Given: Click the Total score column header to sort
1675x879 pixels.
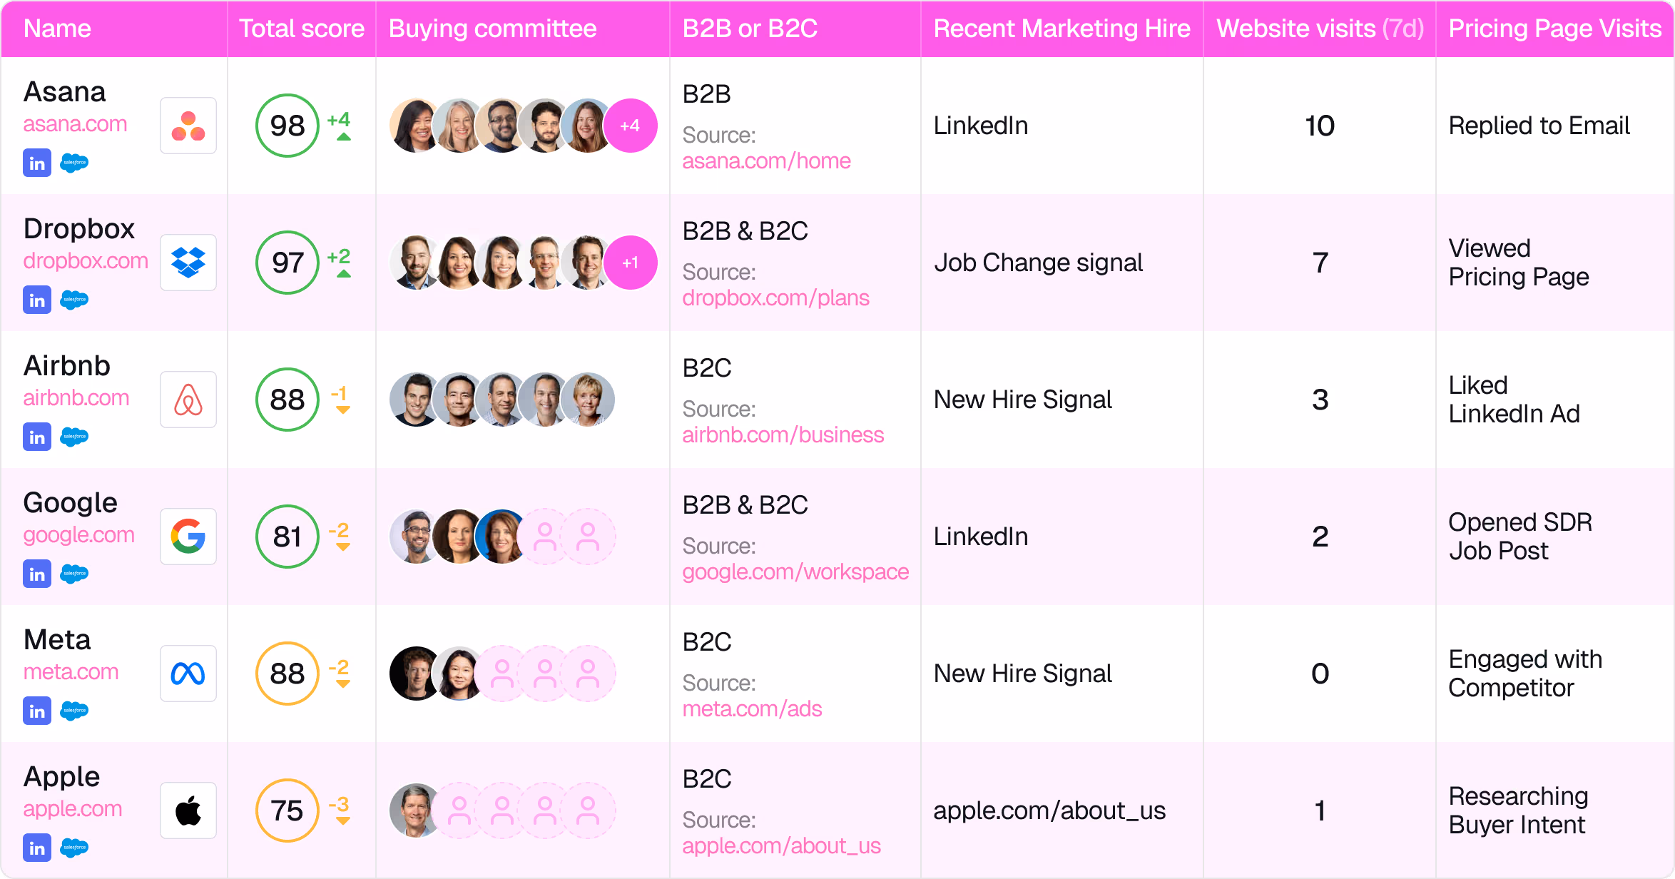Looking at the screenshot, I should 302,29.
